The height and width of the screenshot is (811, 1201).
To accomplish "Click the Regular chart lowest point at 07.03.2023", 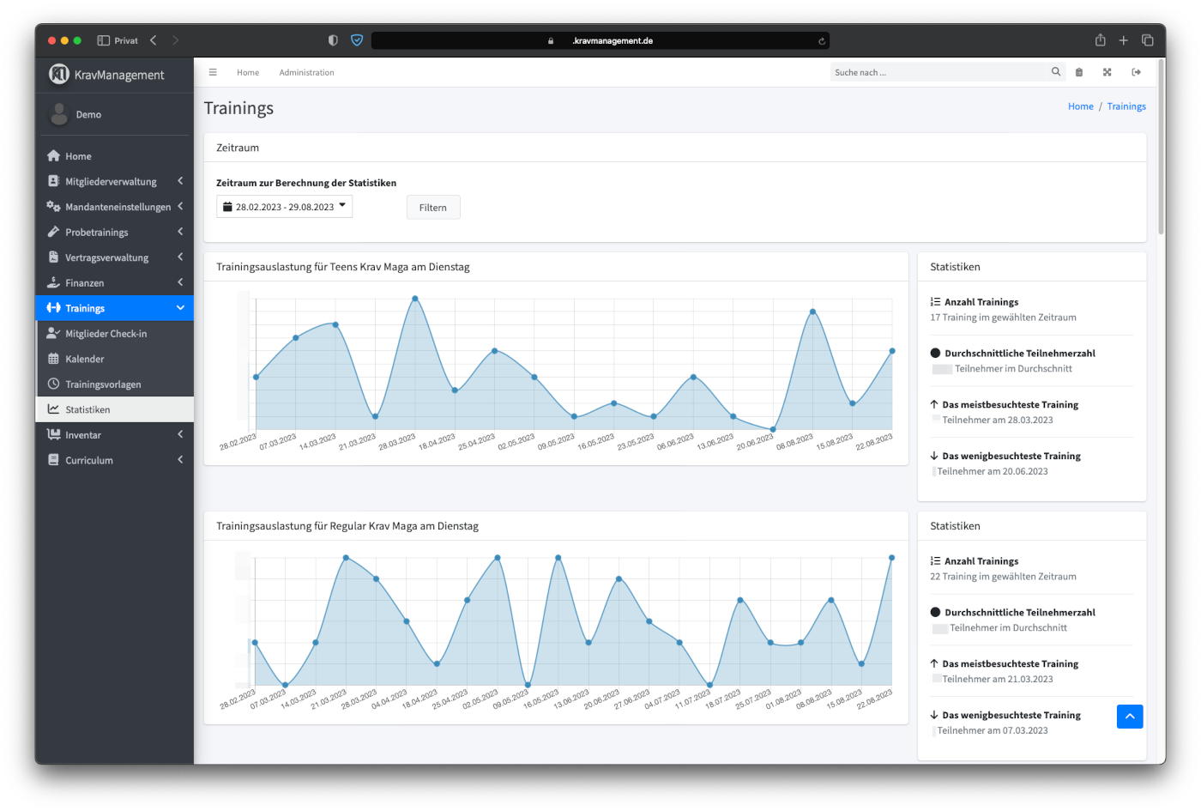I will tap(285, 685).
